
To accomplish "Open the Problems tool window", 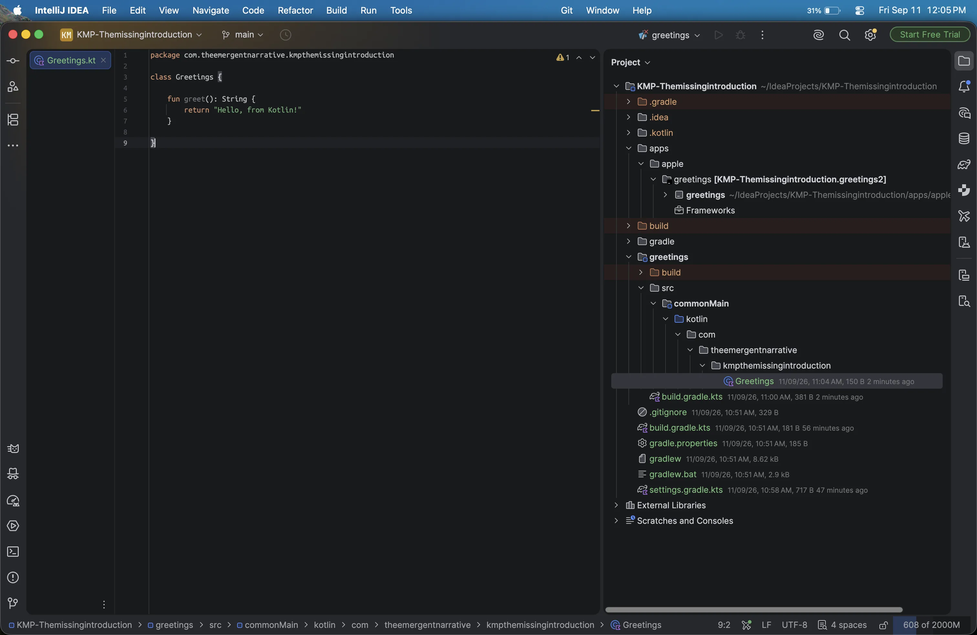I will click(x=13, y=577).
